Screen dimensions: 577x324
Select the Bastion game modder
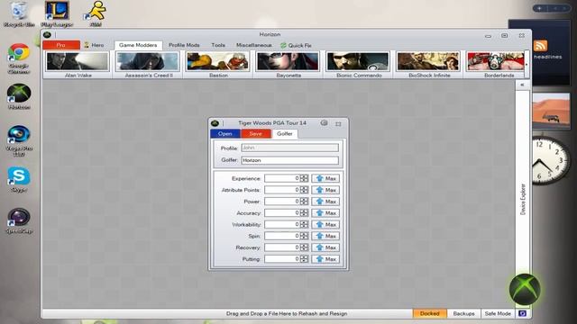(x=218, y=65)
